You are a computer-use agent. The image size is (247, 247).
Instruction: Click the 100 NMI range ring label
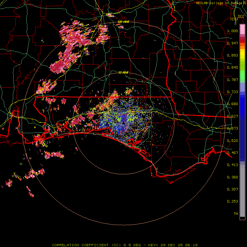tap(123, 22)
